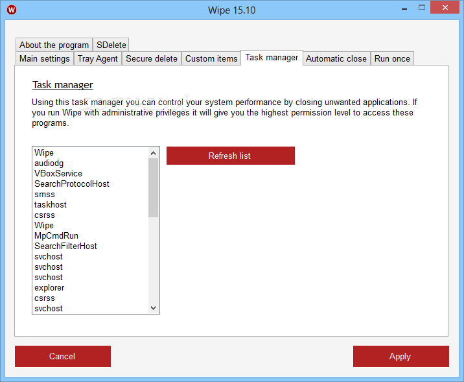Click the Cancel button
Image resolution: width=464 pixels, height=382 pixels.
point(63,356)
